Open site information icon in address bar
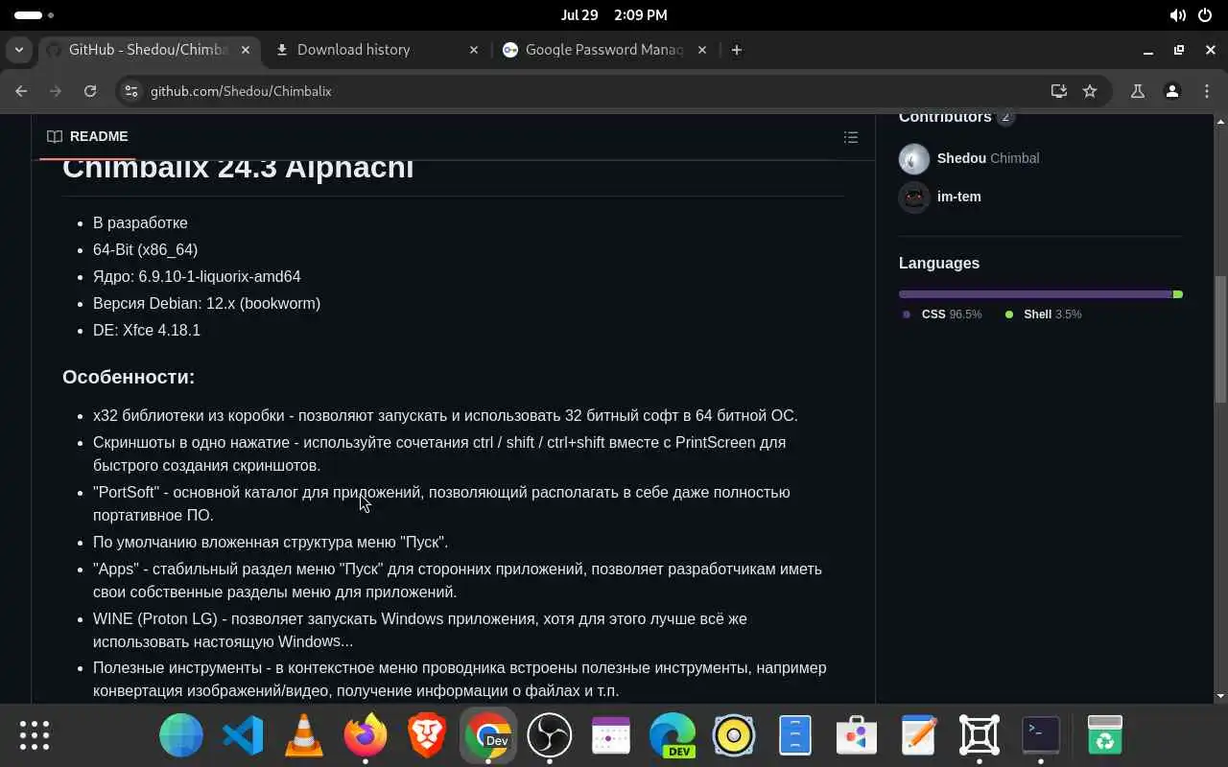The width and height of the screenshot is (1228, 767). pyautogui.click(x=131, y=91)
